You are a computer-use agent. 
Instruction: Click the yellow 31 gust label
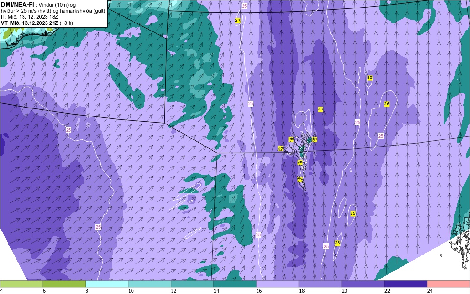(x=300, y=179)
